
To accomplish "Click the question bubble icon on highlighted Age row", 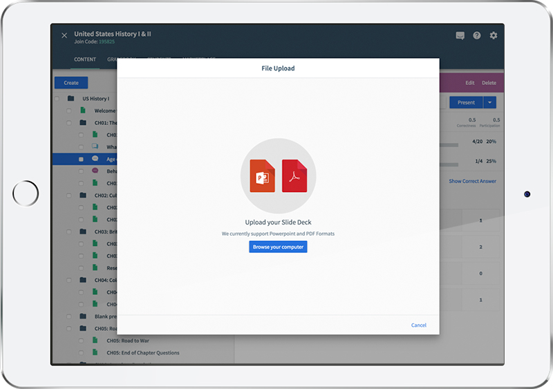I will 95,159.
